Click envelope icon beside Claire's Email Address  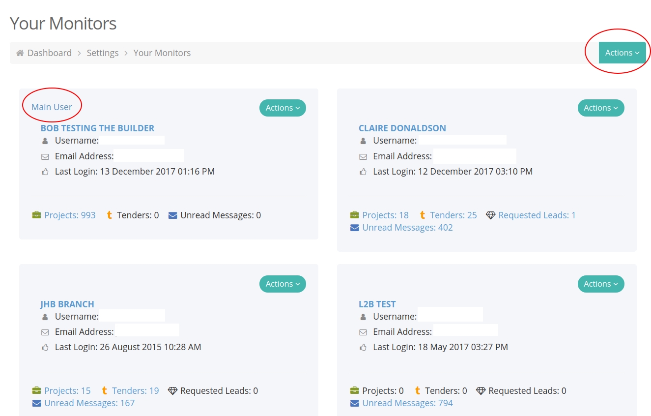[x=363, y=157]
